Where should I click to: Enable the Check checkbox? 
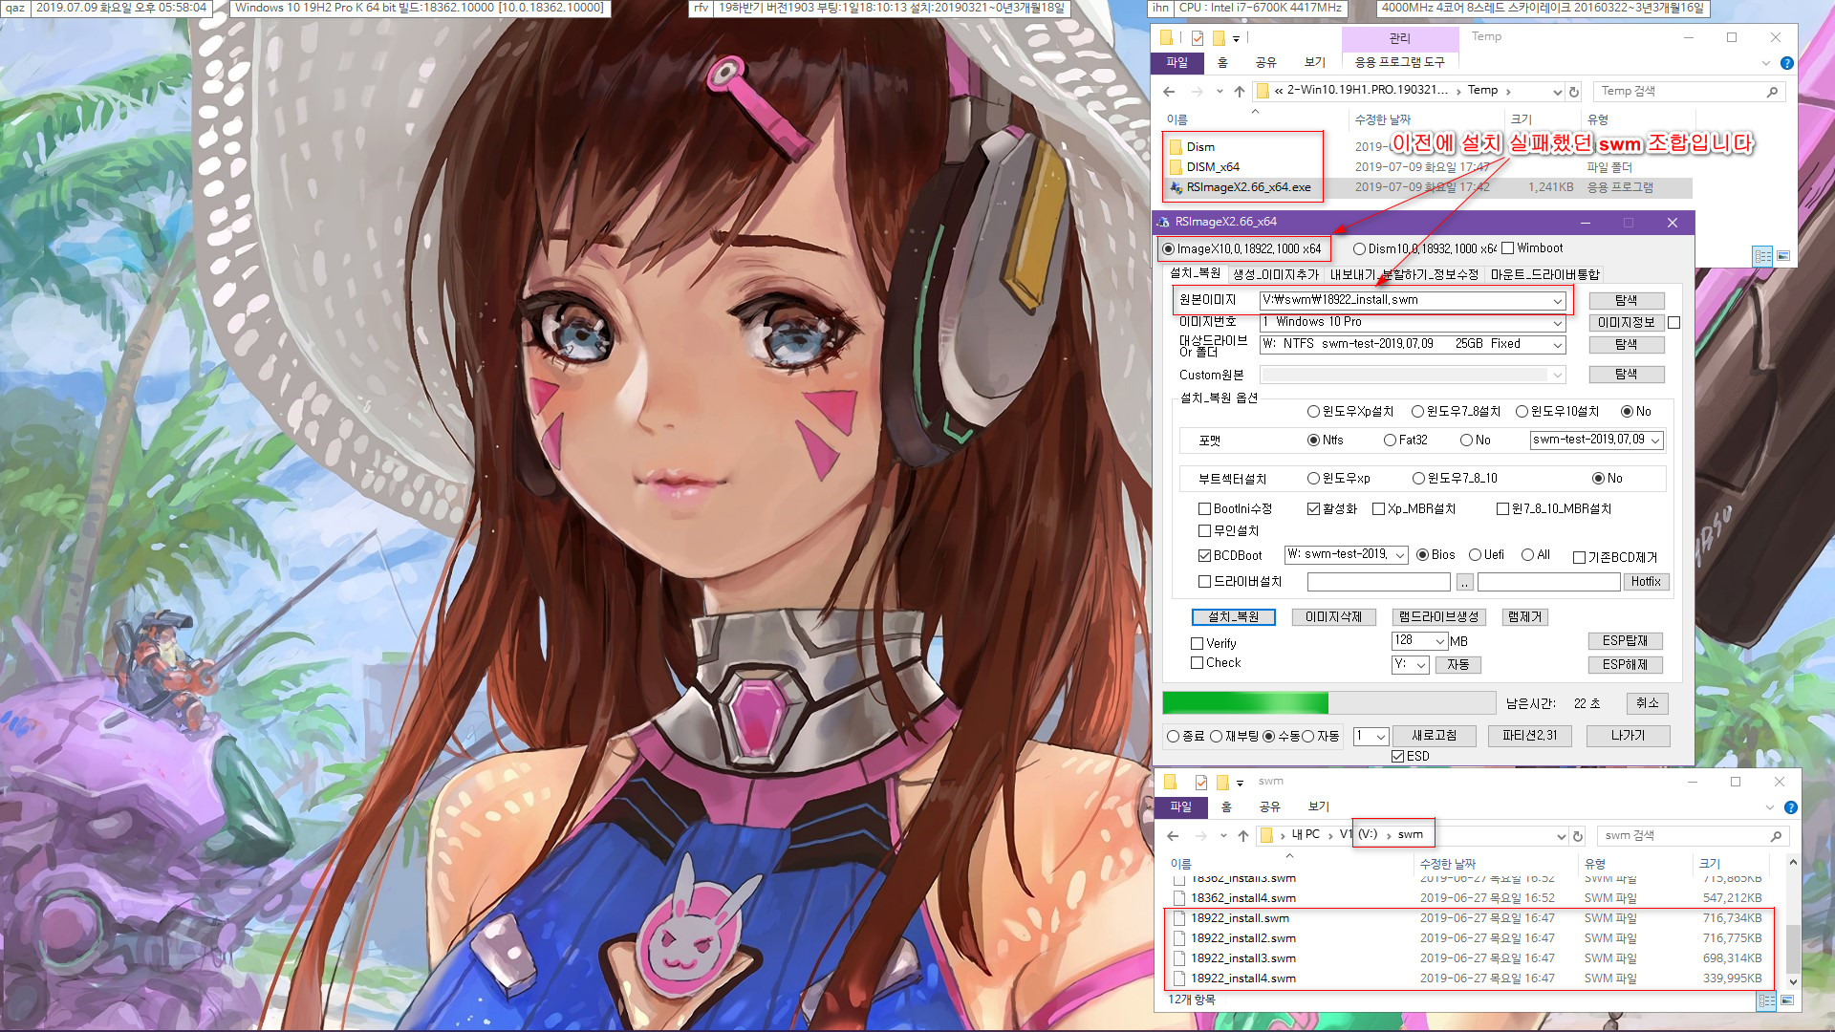[1197, 663]
